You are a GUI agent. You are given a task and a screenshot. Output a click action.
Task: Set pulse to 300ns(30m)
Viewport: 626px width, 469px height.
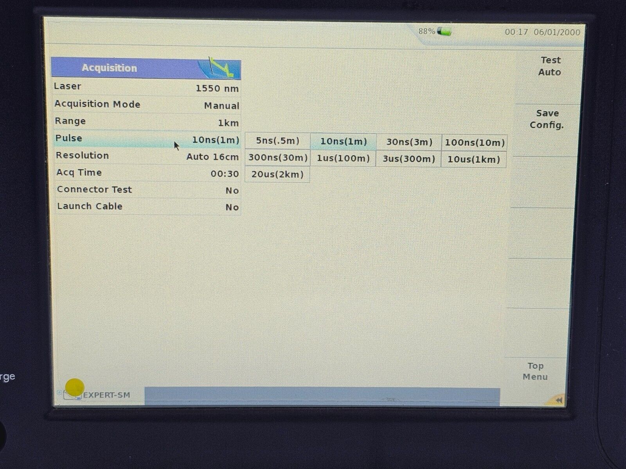[x=278, y=158]
